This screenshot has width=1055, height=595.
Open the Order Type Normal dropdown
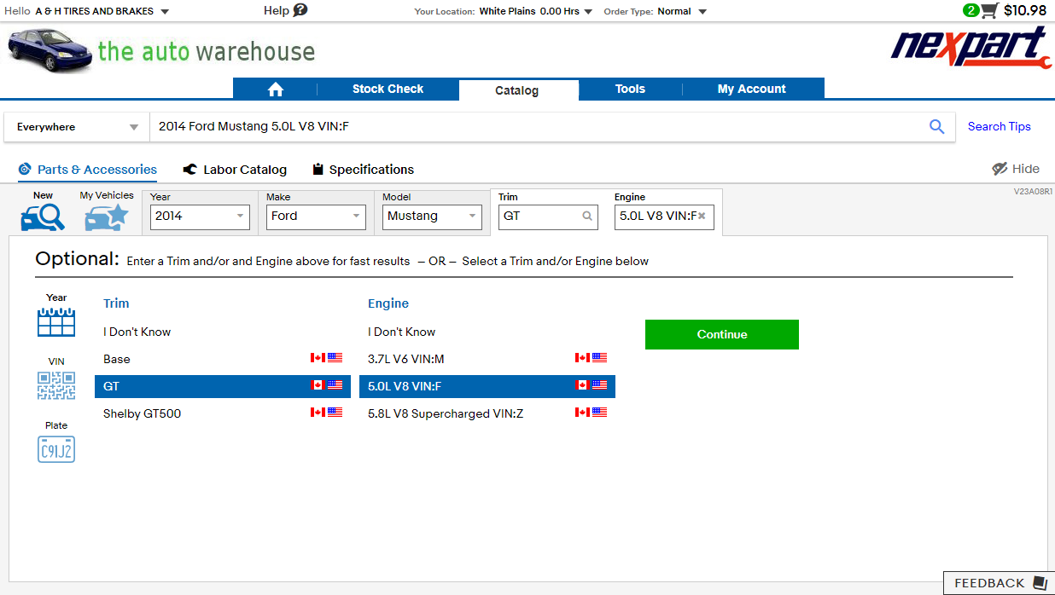(x=702, y=12)
